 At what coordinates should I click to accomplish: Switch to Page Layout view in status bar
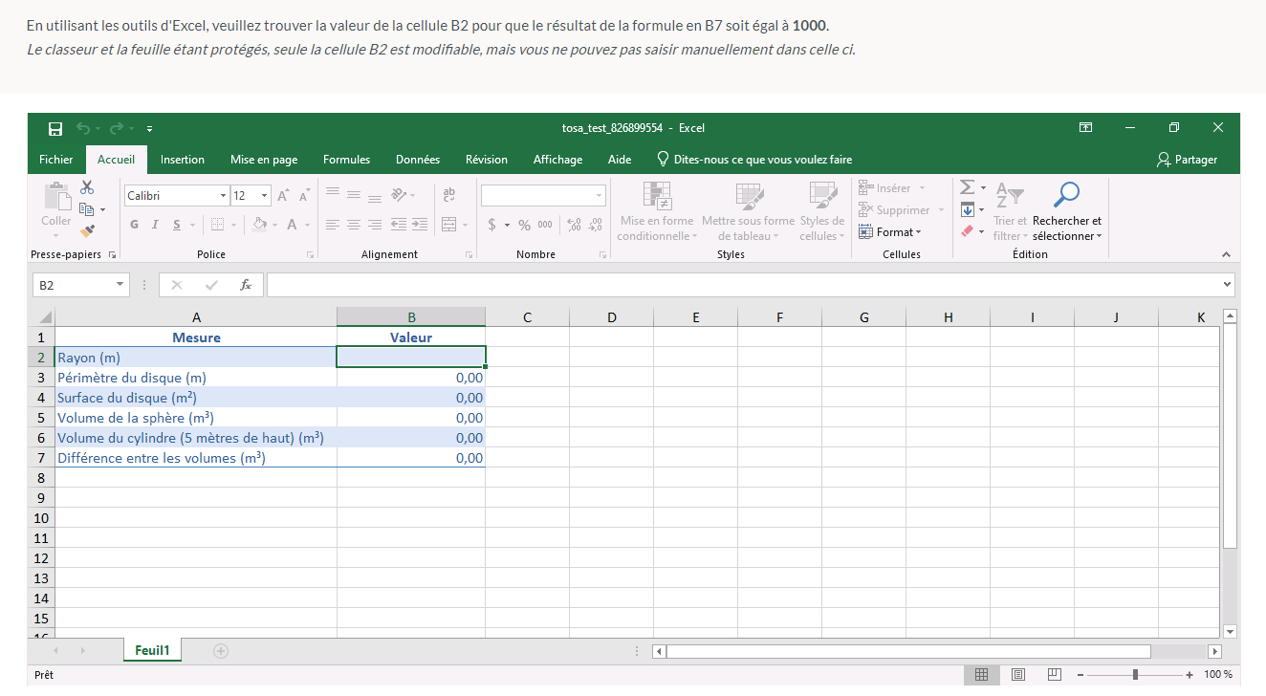click(x=1017, y=674)
